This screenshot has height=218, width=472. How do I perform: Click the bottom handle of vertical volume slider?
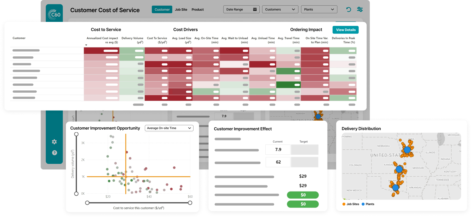(76, 194)
